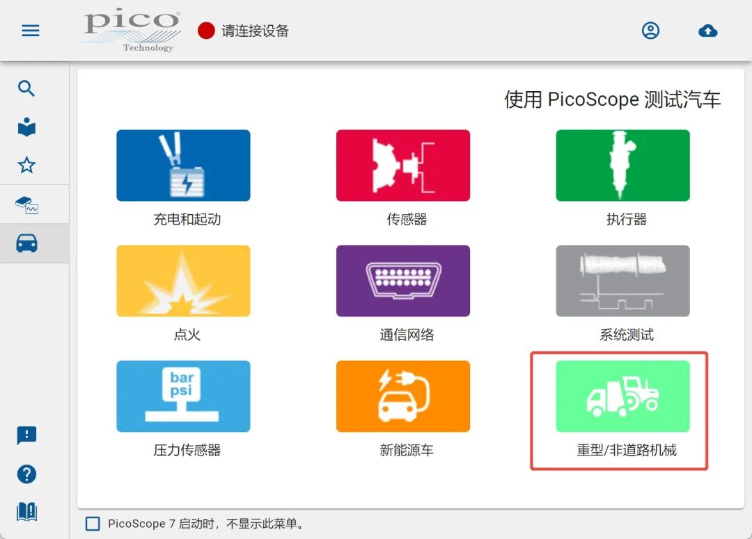
Task: Open the 传感器 sensor tile
Action: (403, 166)
